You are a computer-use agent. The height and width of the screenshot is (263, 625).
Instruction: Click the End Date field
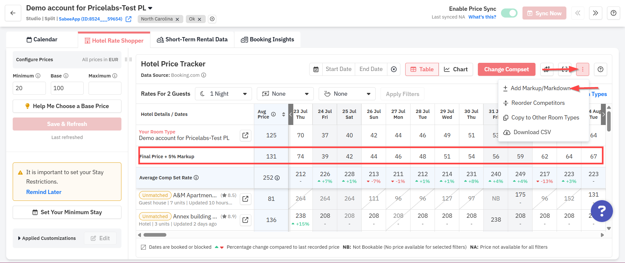(x=371, y=69)
